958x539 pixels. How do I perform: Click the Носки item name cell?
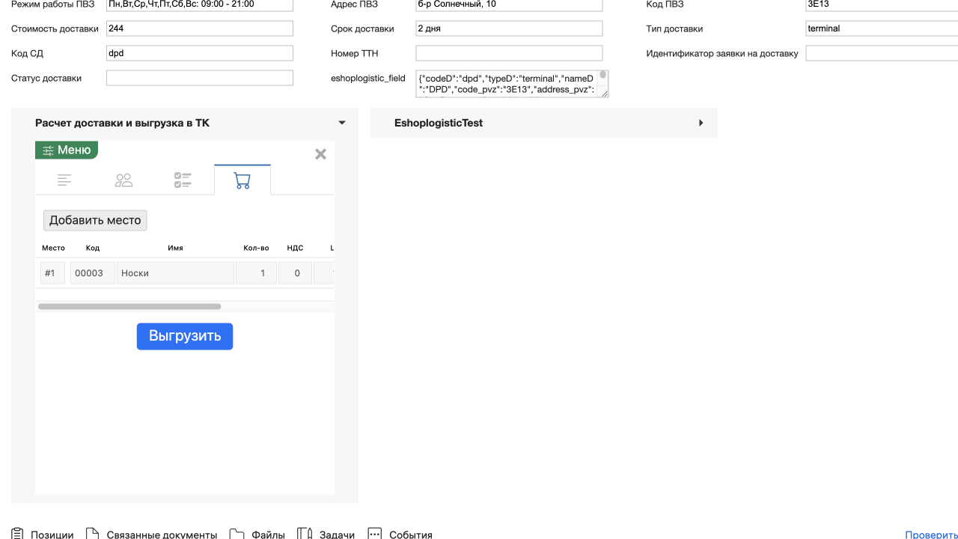175,273
